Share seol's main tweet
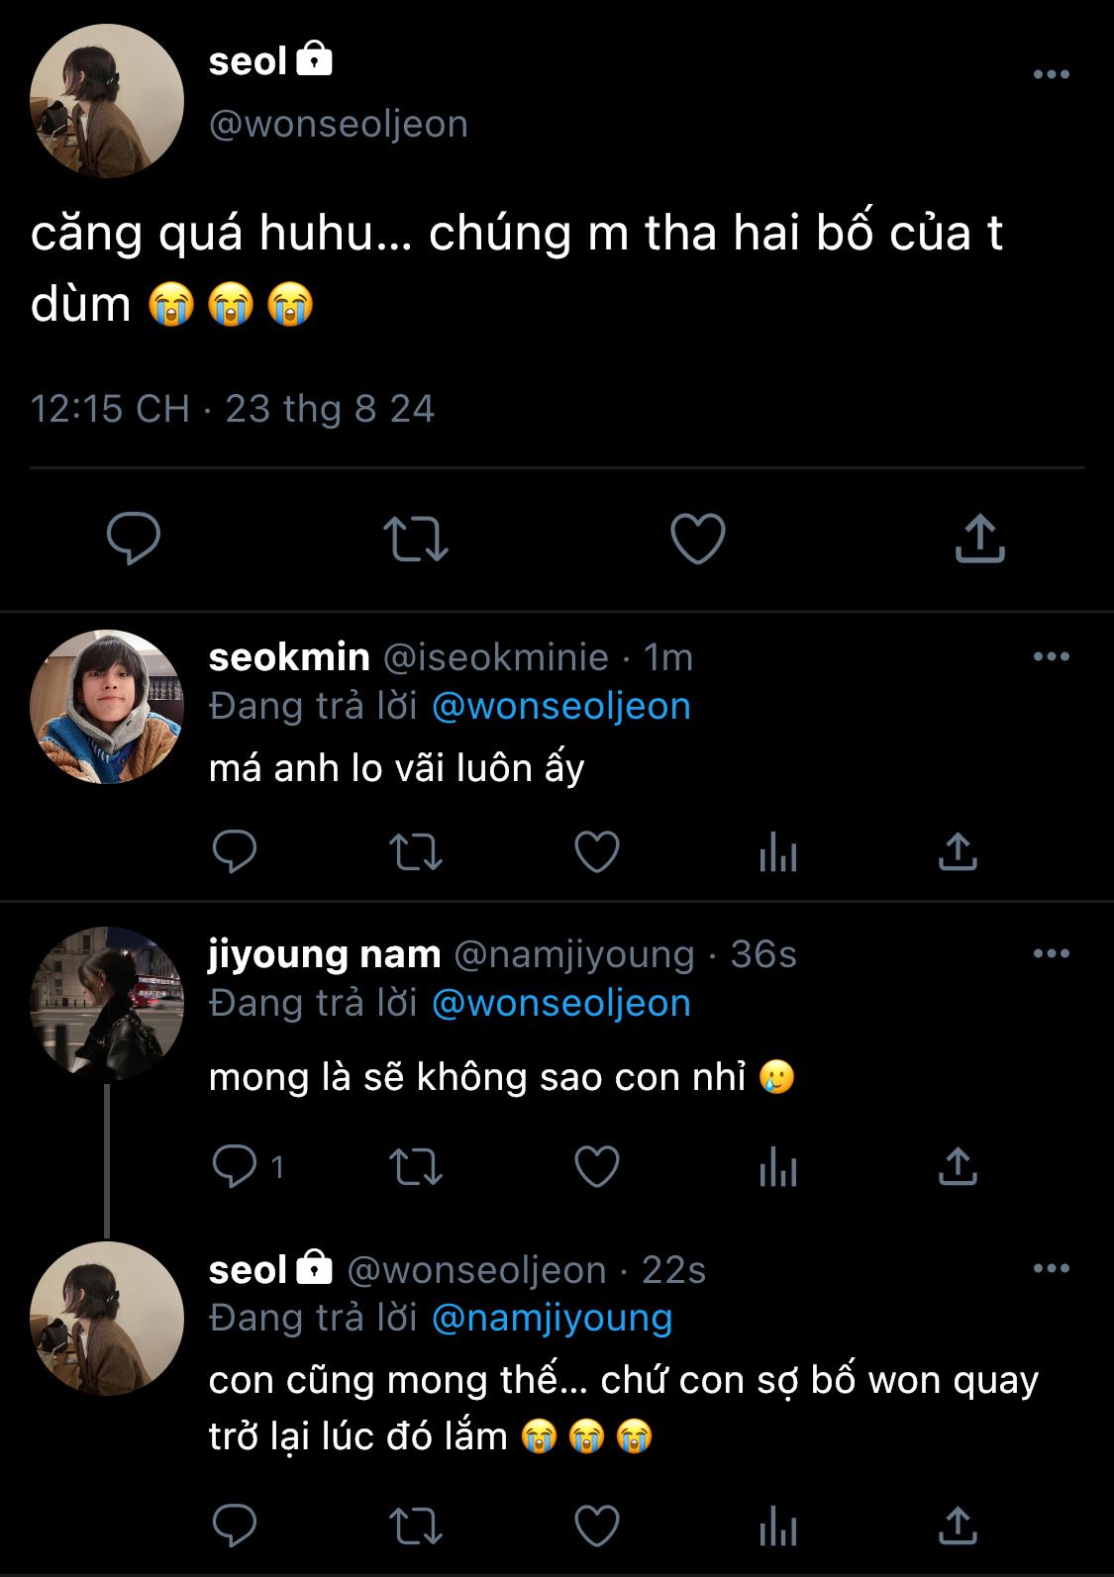 [979, 539]
